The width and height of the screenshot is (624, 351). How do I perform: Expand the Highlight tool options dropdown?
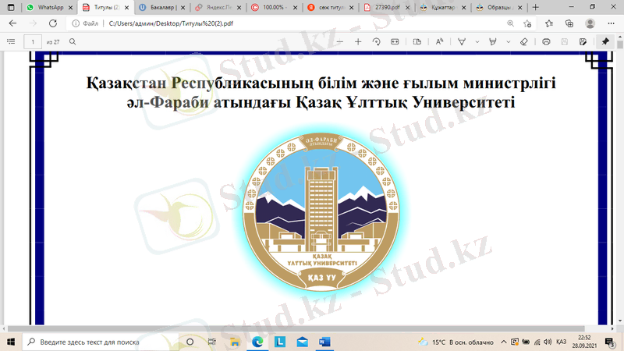tap(507, 41)
